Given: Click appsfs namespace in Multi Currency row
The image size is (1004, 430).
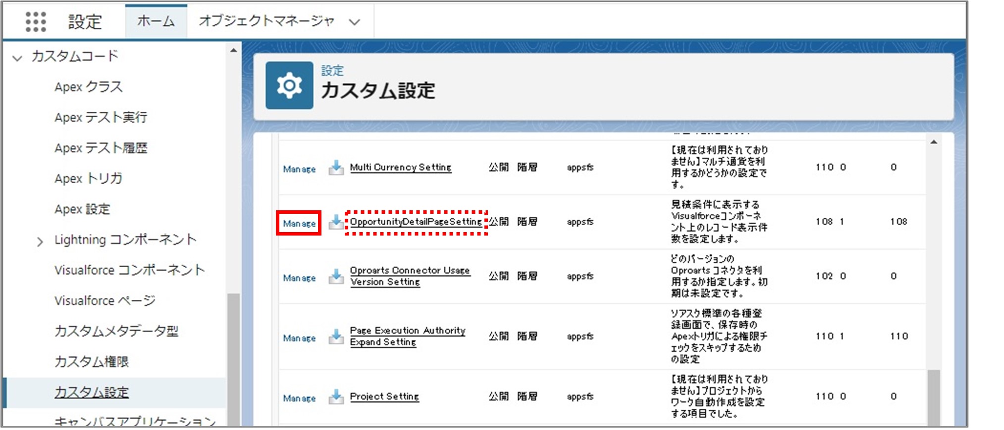Looking at the screenshot, I should [x=580, y=168].
